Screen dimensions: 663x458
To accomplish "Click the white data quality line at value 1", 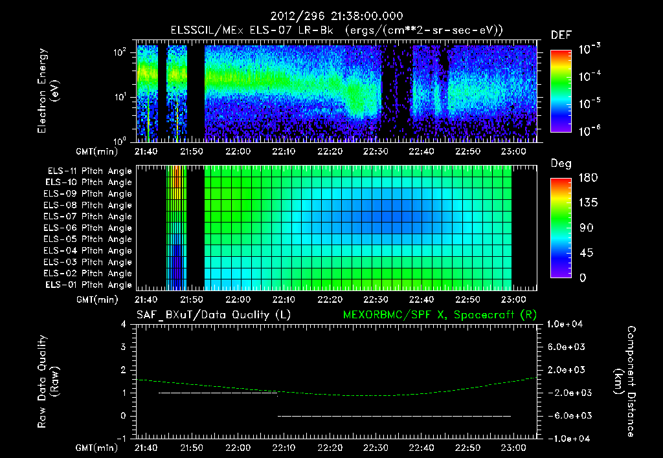I will click(218, 393).
